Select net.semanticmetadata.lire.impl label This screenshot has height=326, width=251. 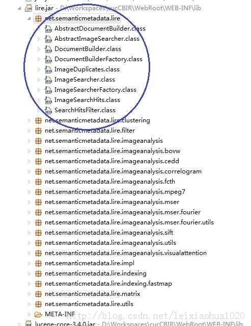tap(90, 263)
